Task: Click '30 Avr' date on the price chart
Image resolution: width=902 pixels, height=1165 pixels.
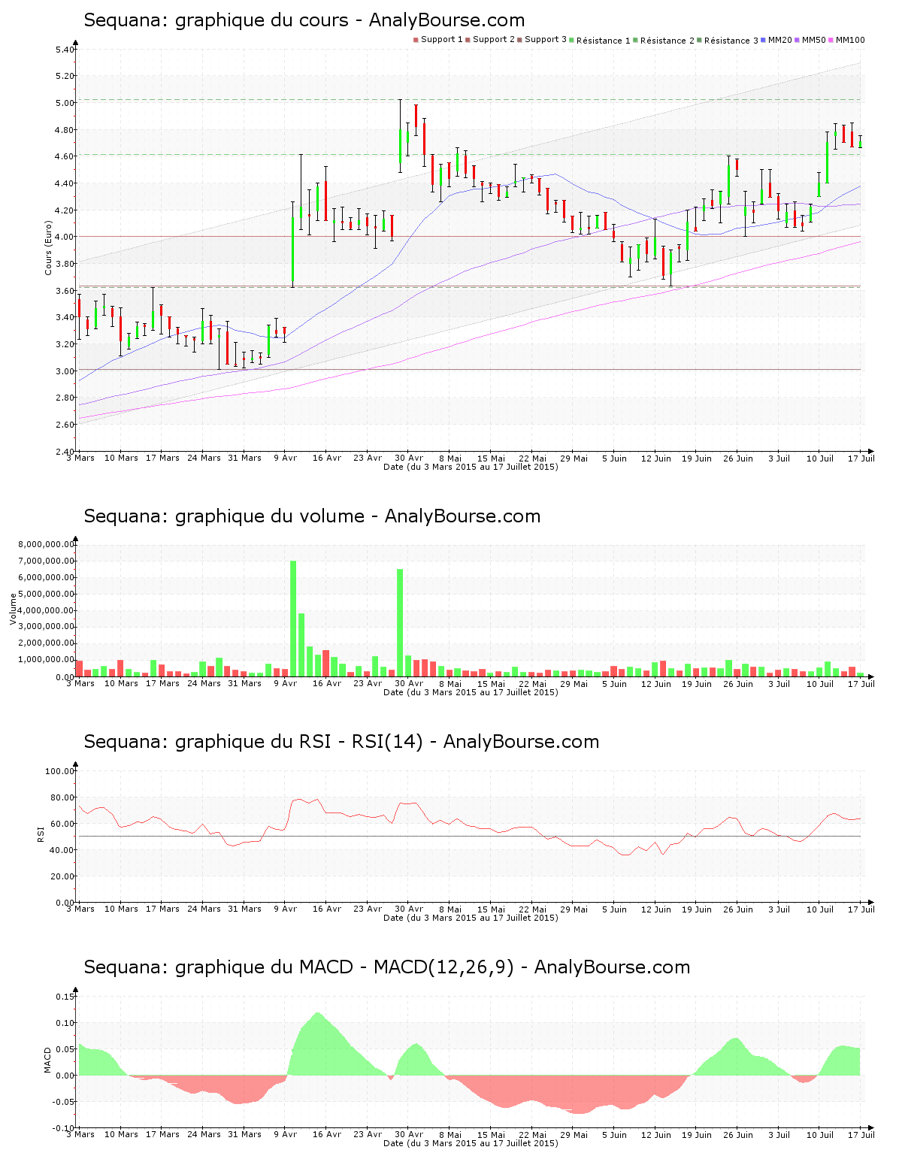Action: click(409, 458)
